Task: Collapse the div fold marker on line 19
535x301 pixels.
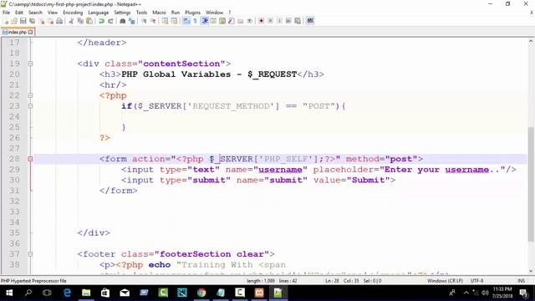Action: [x=30, y=64]
